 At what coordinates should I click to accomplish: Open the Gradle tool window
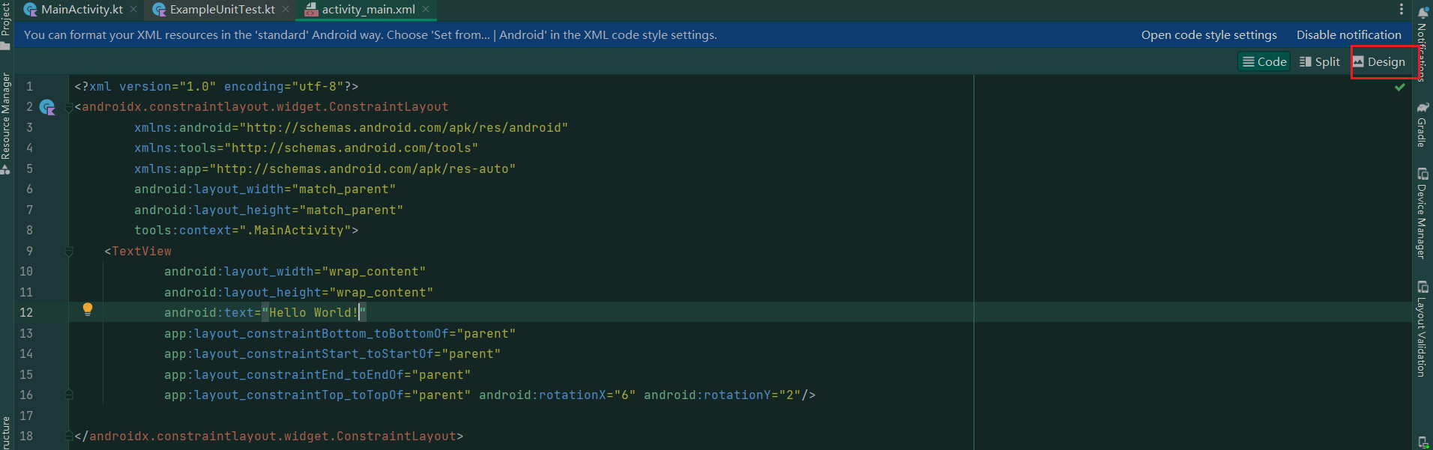pos(1422,125)
